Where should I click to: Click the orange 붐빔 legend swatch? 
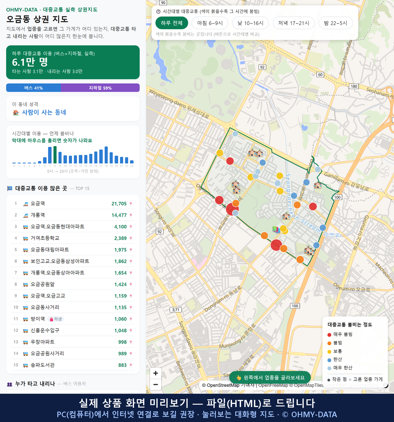tap(329, 343)
